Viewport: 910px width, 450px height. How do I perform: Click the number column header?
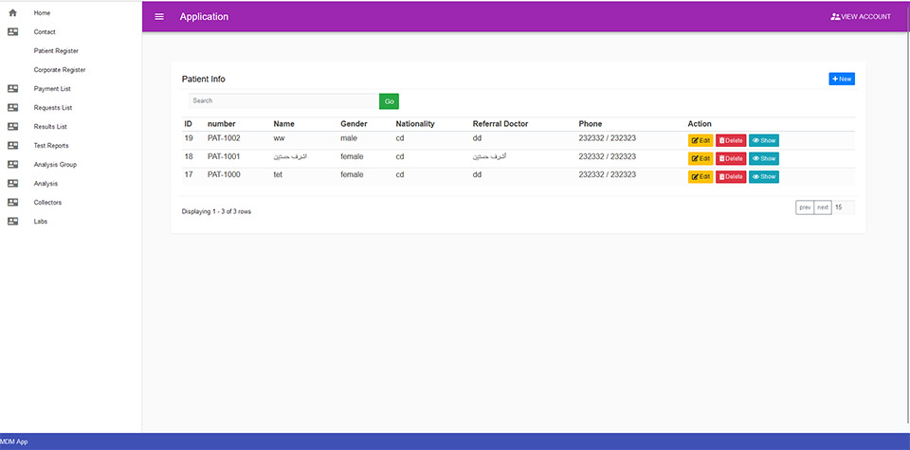222,124
